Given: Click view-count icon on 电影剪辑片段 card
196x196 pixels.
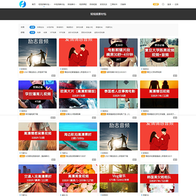Looking at the screenshot, I should pos(134,76).
